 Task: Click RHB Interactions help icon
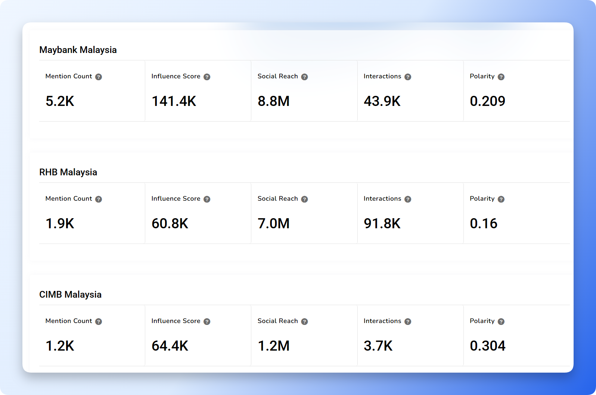pyautogui.click(x=408, y=199)
